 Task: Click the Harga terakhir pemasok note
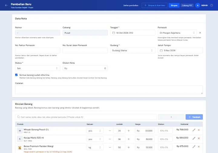[48, 152]
